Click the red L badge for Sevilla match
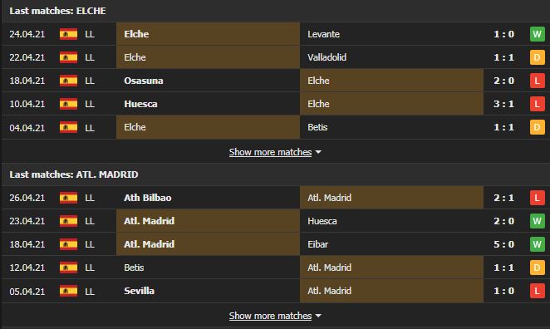The height and width of the screenshot is (329, 550). 537,291
